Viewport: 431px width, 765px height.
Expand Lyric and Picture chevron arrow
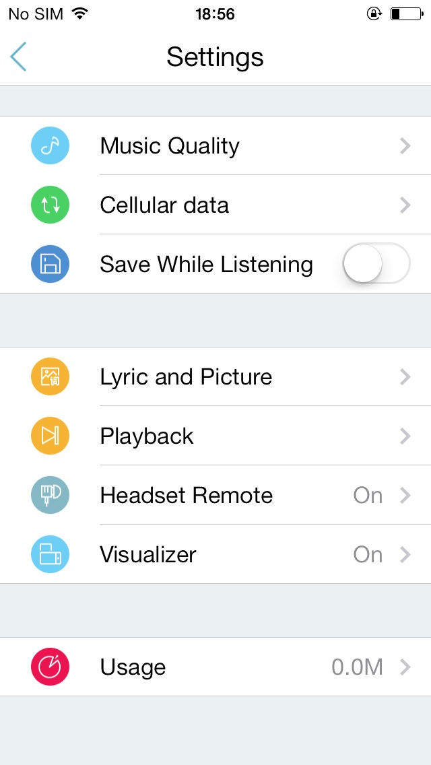(x=405, y=377)
